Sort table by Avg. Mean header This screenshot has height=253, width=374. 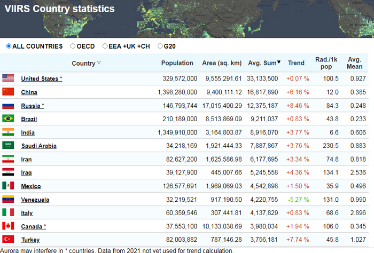pyautogui.click(x=354, y=63)
